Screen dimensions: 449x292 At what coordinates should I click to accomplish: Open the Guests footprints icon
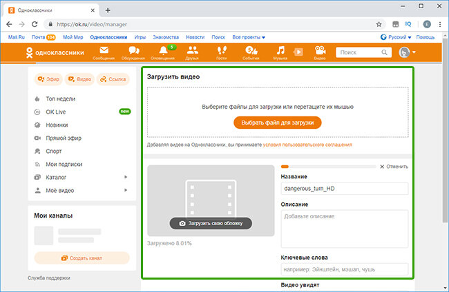tap(222, 50)
